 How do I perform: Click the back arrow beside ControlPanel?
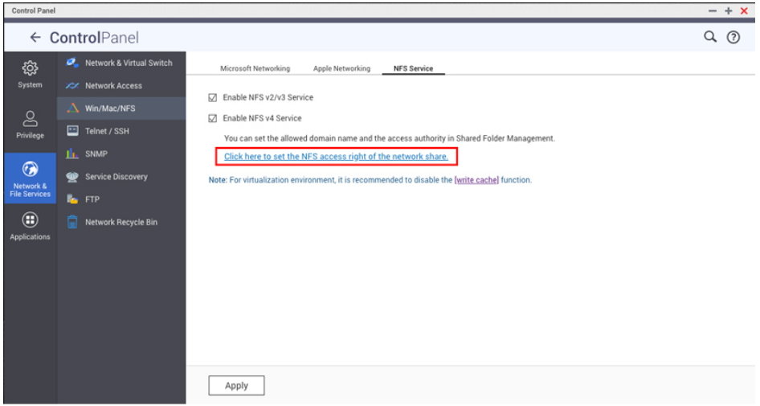point(35,38)
